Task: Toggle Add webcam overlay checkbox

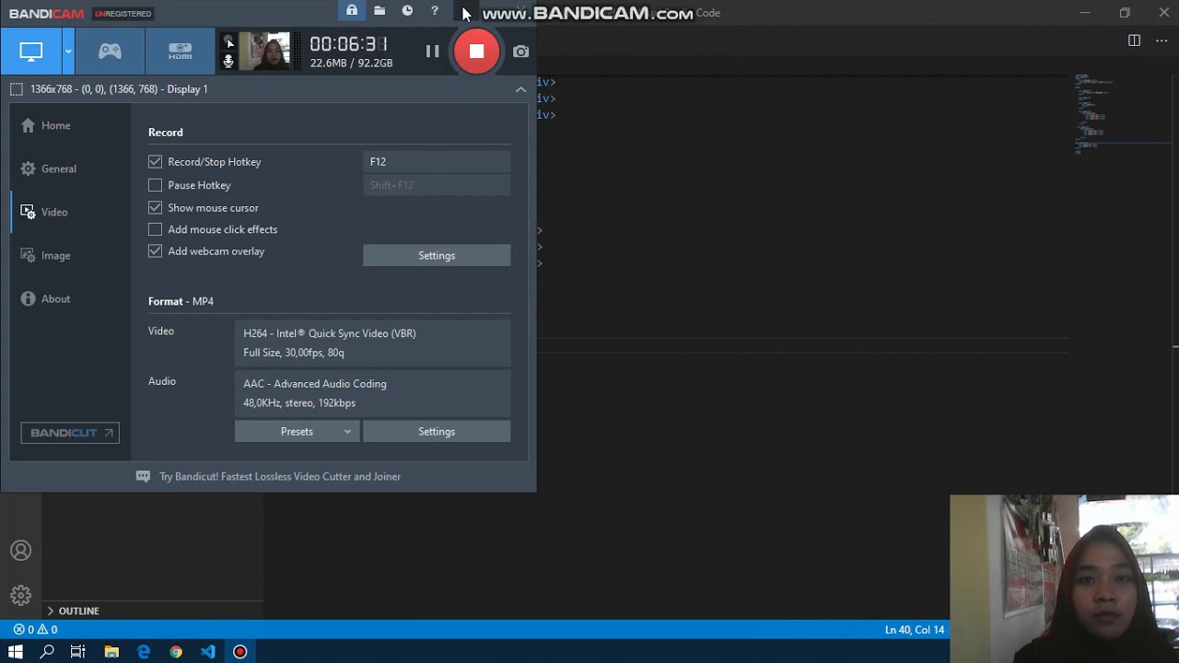Action: coord(155,250)
